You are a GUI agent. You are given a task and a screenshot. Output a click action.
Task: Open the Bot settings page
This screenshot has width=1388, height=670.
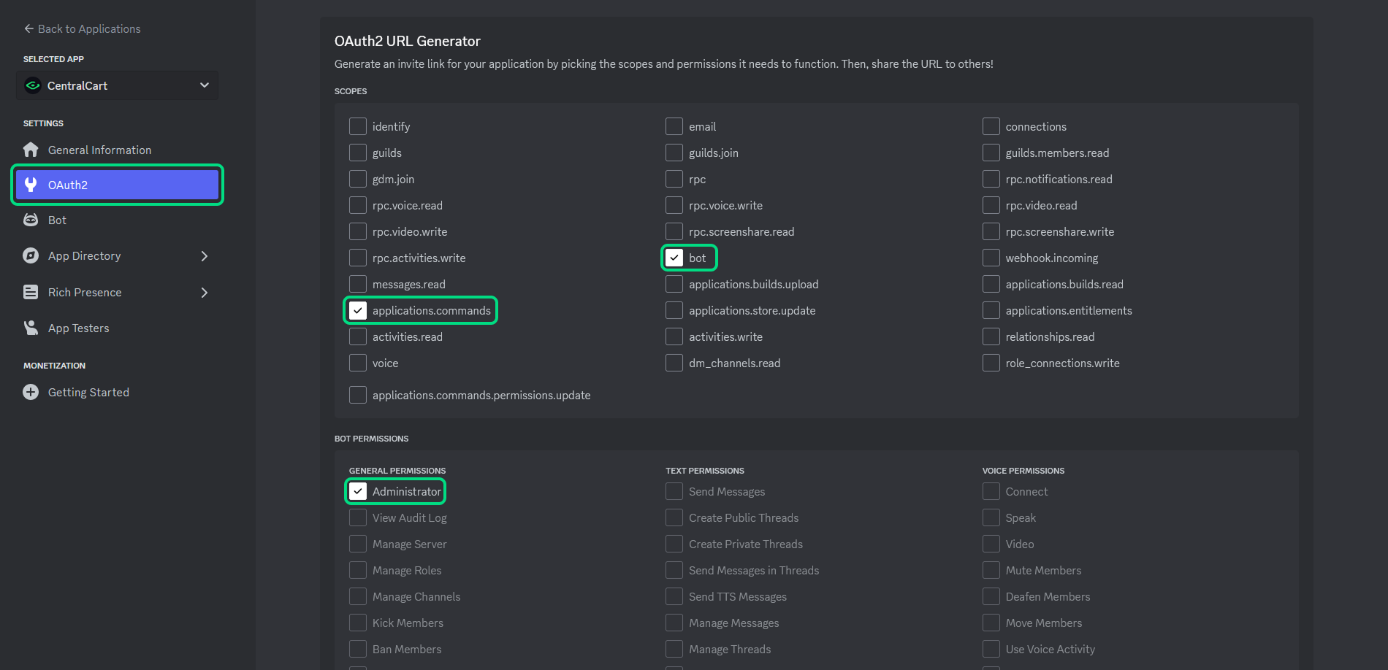[57, 220]
